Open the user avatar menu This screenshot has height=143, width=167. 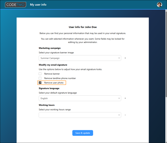click(x=159, y=5)
